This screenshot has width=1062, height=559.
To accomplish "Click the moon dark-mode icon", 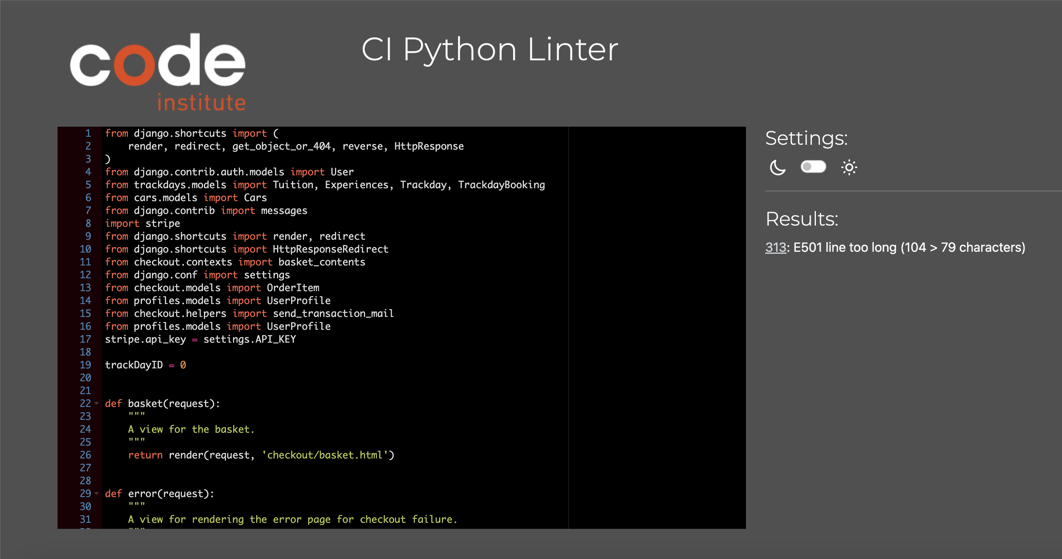I will click(x=778, y=167).
